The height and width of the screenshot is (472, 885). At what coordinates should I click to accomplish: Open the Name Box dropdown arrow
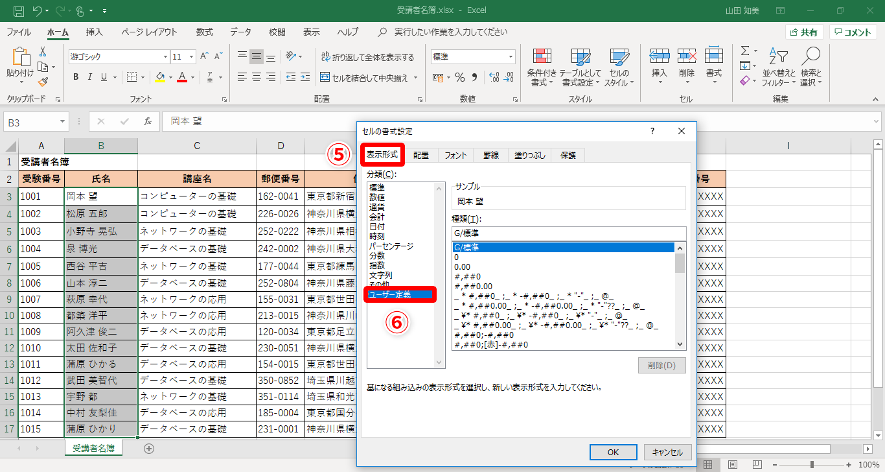(x=62, y=121)
